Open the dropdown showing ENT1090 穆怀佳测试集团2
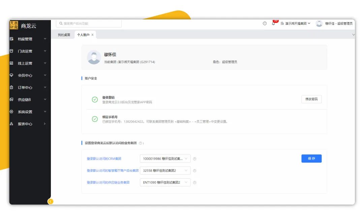364x223 pixels. pyautogui.click(x=165, y=183)
